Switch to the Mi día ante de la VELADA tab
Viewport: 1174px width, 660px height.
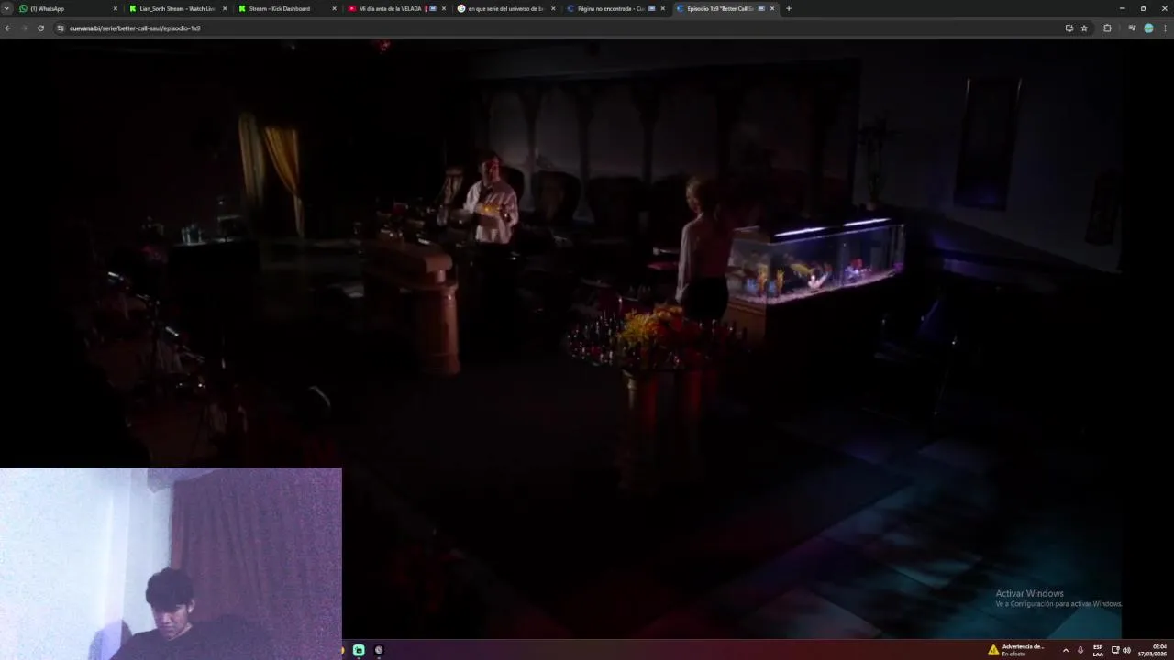397,8
